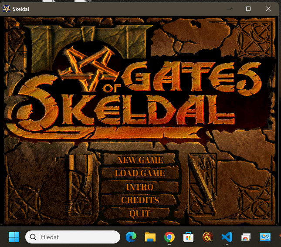The height and width of the screenshot is (247, 281).
Task: Minimize the Skeldal window
Action: click(x=229, y=9)
